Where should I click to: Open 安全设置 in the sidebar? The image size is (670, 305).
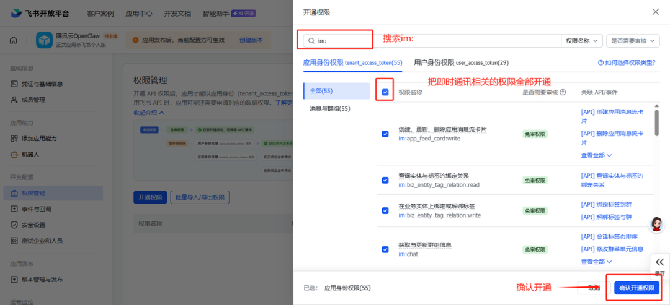coord(33,225)
